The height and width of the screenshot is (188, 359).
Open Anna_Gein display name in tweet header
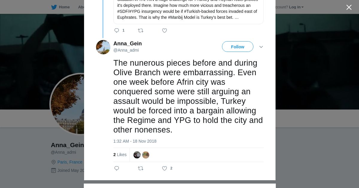(127, 44)
